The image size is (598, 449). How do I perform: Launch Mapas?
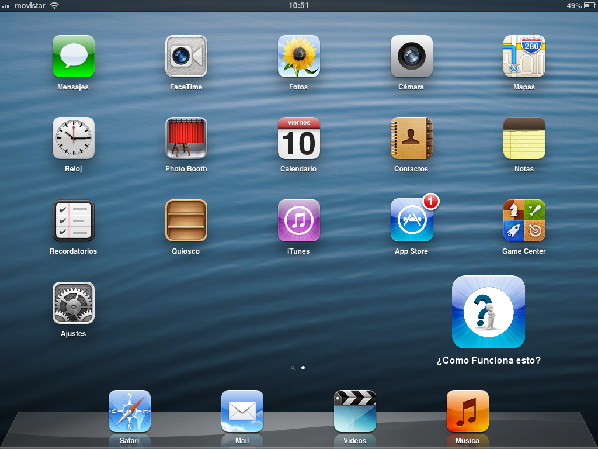[524, 57]
